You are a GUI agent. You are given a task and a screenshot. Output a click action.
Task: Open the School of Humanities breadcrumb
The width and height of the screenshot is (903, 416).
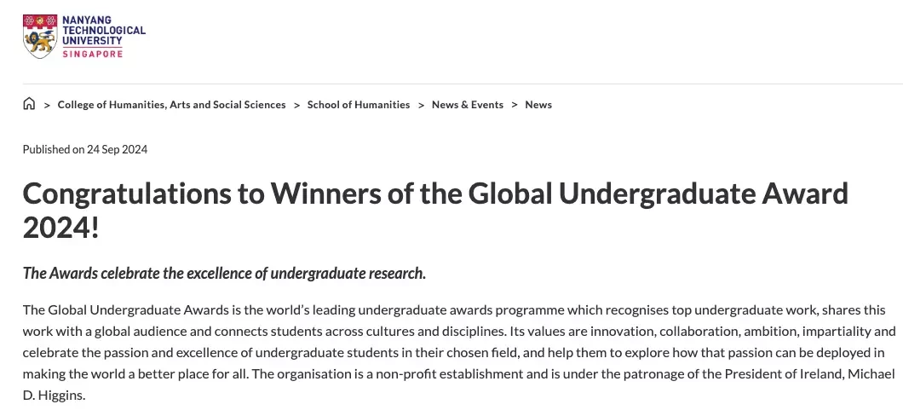click(359, 105)
